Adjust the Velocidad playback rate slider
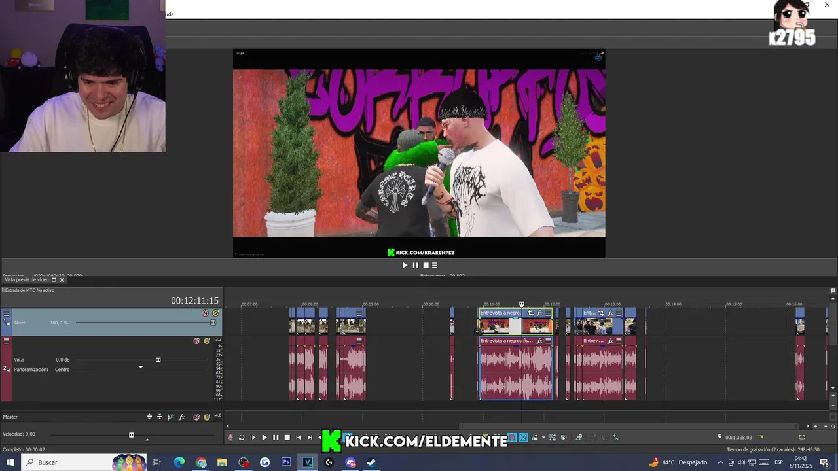Viewport: 838px width, 471px height. point(131,435)
